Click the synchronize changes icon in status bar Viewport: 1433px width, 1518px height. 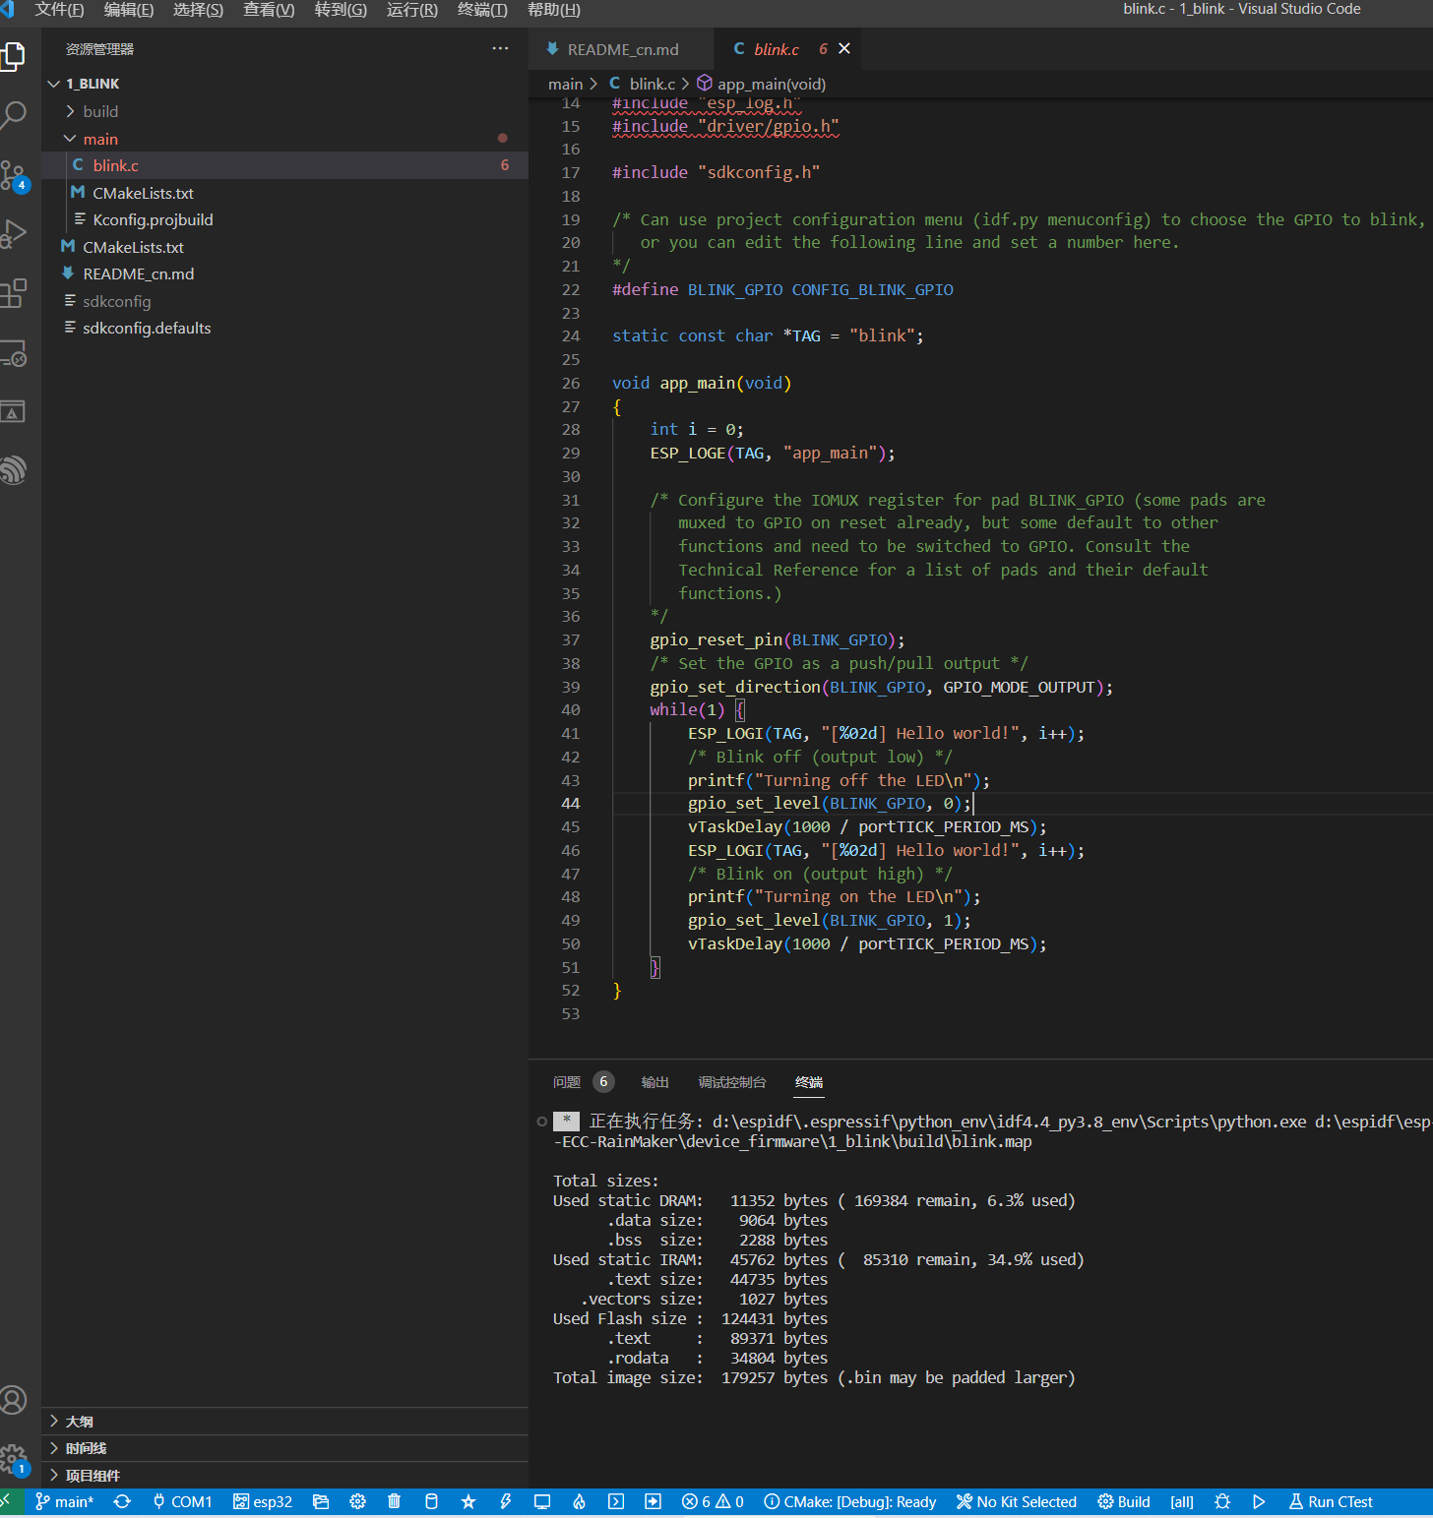coord(122,1501)
